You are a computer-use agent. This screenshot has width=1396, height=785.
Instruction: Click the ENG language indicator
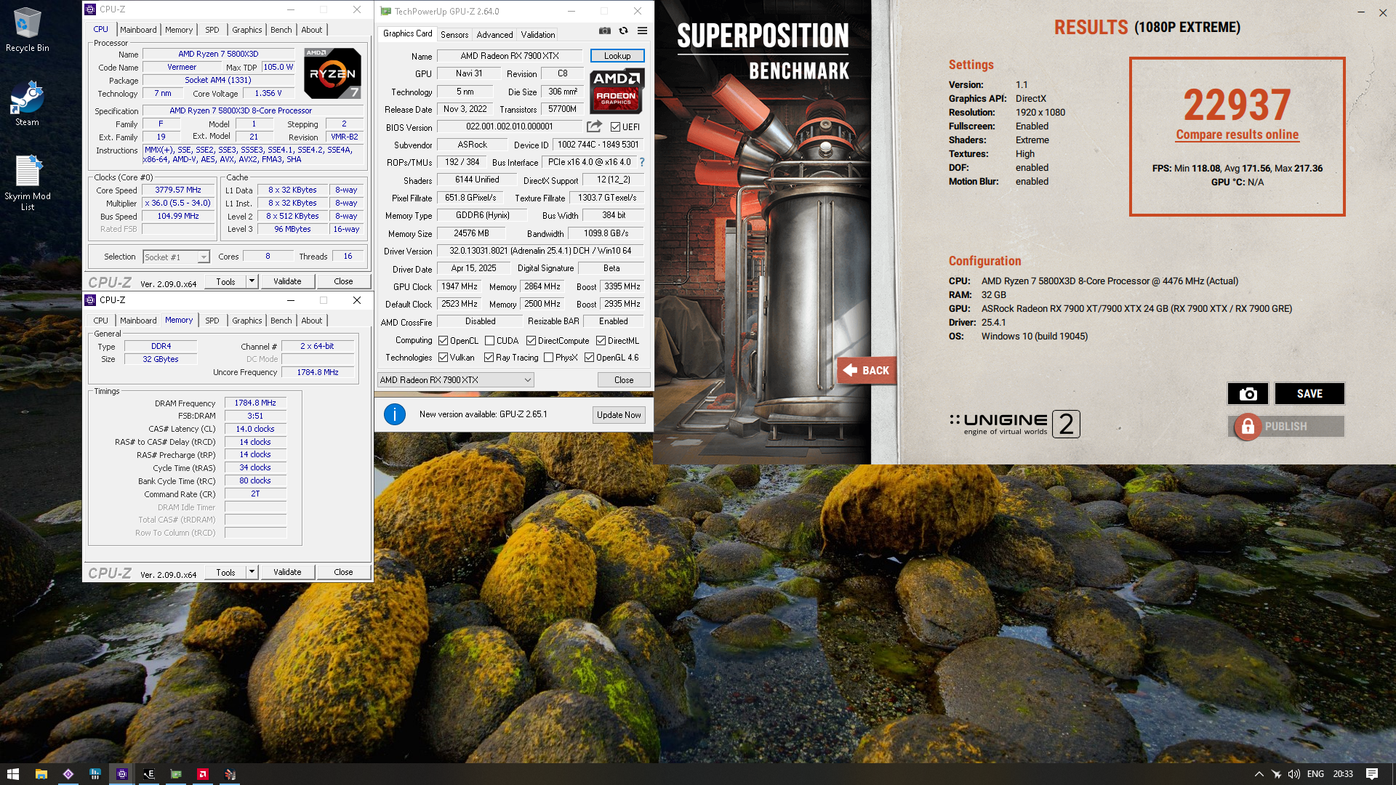click(1315, 774)
